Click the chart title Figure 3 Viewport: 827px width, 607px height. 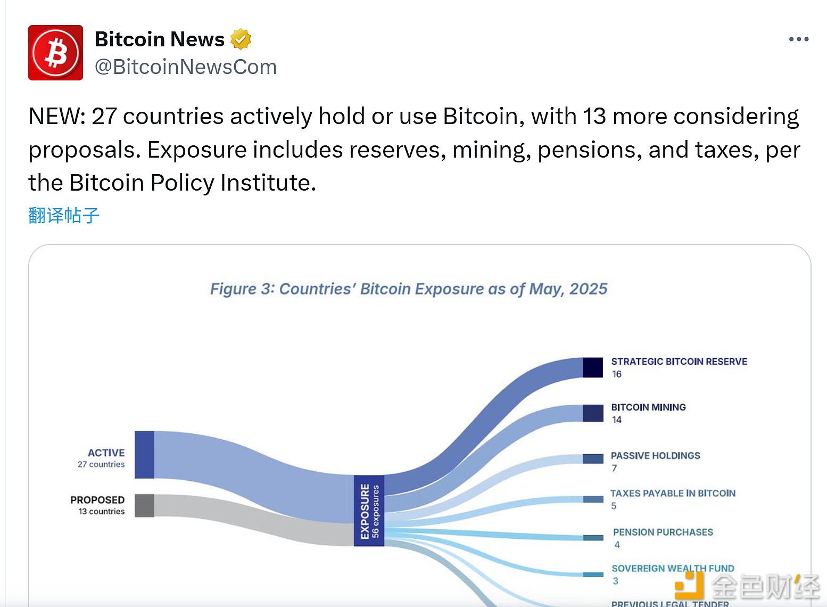click(408, 289)
